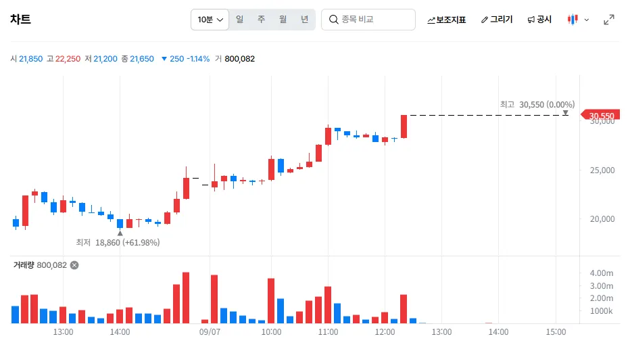The image size is (630, 347).
Task: Click the opening price 21,850 value
Action: 31,59
